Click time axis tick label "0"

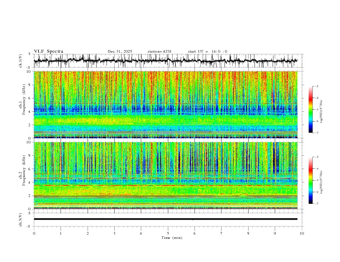coord(34,233)
